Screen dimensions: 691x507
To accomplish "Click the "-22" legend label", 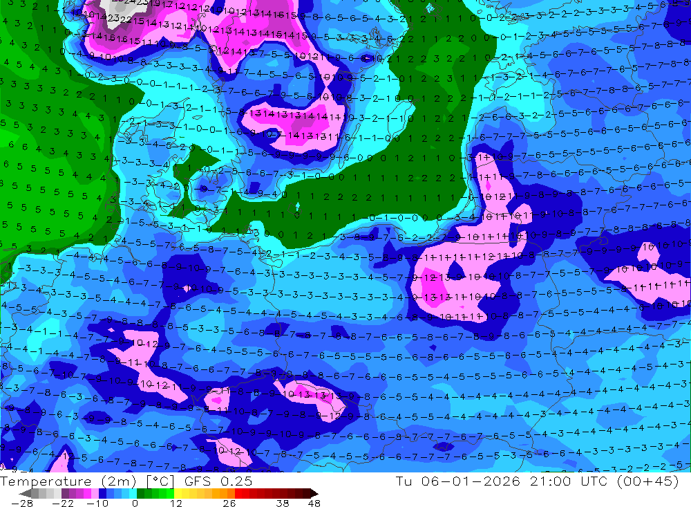I will [x=63, y=504].
